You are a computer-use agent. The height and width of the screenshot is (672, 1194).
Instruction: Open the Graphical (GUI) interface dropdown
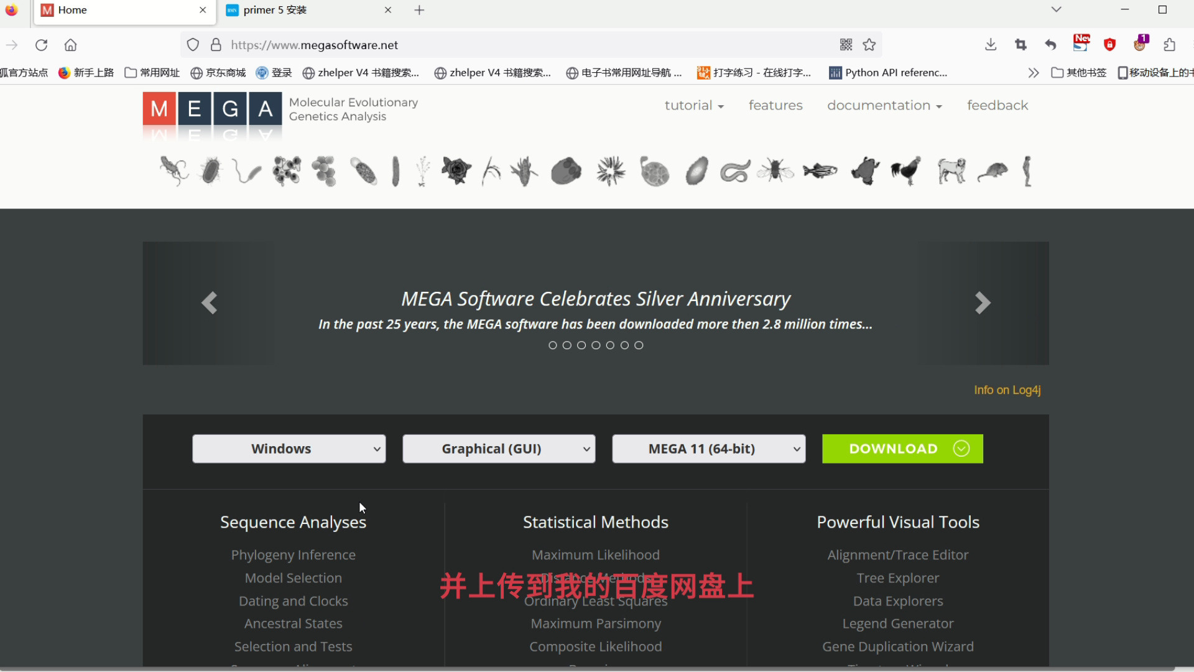pyautogui.click(x=499, y=449)
